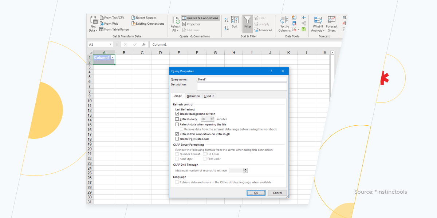
Task: Switch to the Usage tab
Action: (x=177, y=96)
